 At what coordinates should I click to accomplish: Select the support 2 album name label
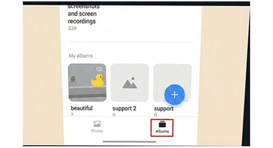point(124,108)
